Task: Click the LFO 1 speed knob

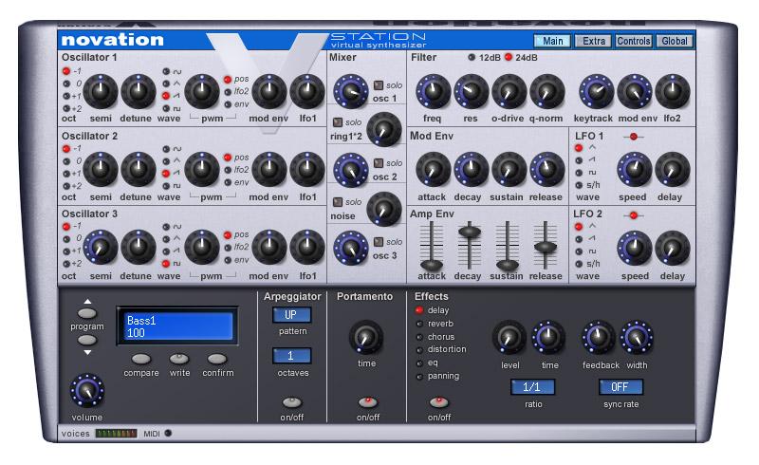Action: pyautogui.click(x=634, y=169)
